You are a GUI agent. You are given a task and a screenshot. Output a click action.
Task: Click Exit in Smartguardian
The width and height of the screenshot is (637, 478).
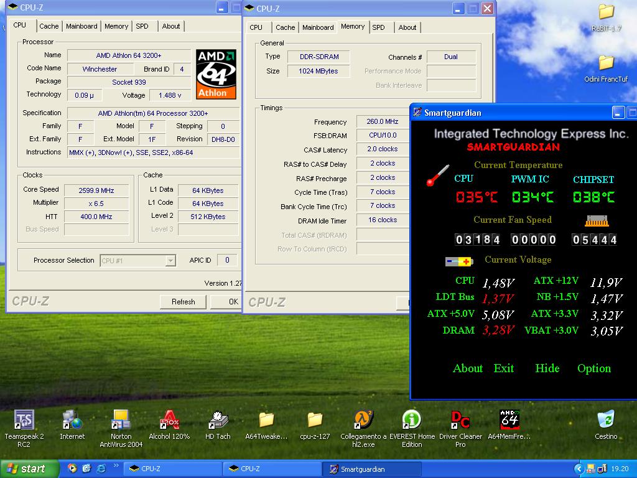[504, 368]
